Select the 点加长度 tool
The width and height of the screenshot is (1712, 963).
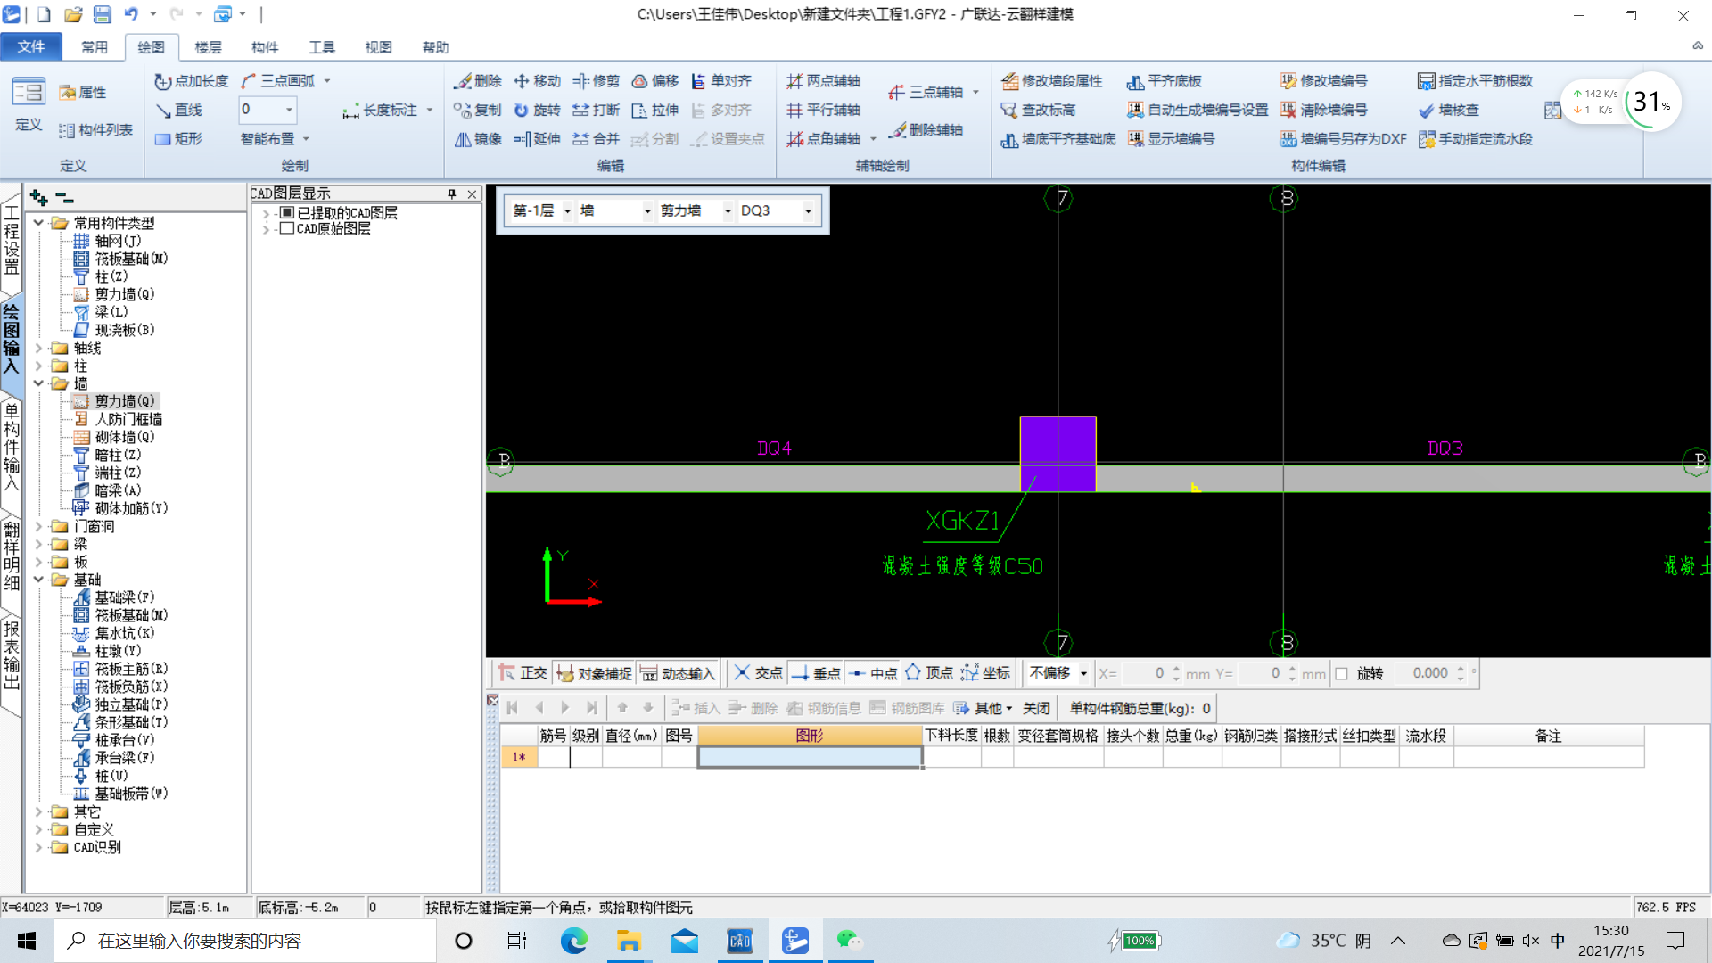191,81
